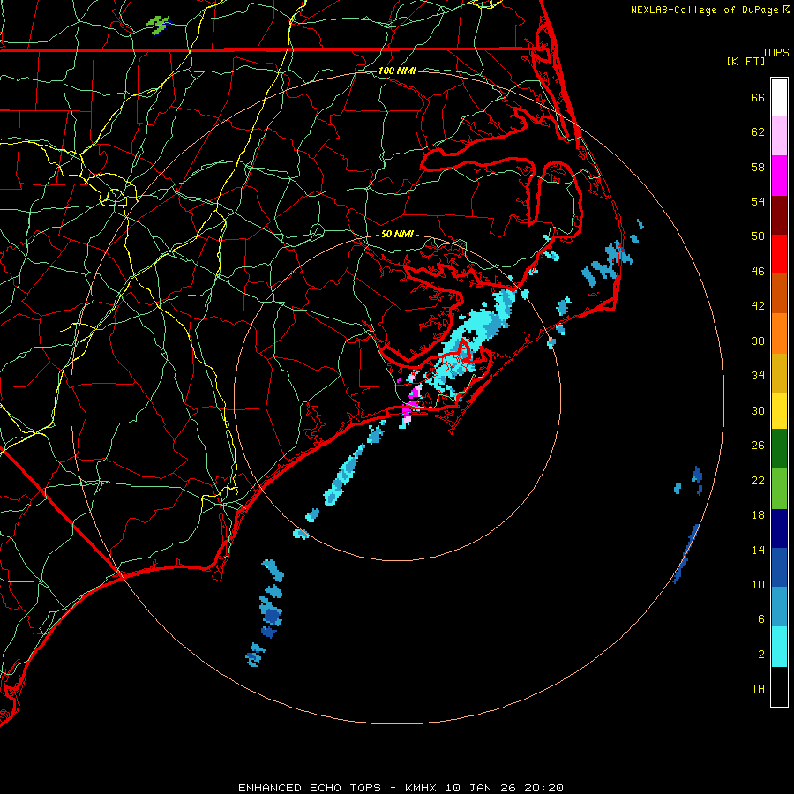Select the dark red 54 kft legend swatch
The image size is (794, 794).
tap(779, 214)
